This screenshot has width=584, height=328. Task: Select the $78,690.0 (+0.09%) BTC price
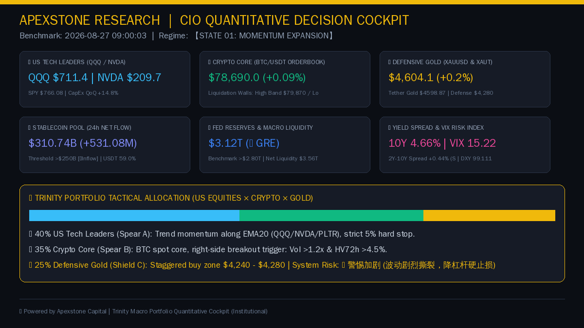(257, 78)
